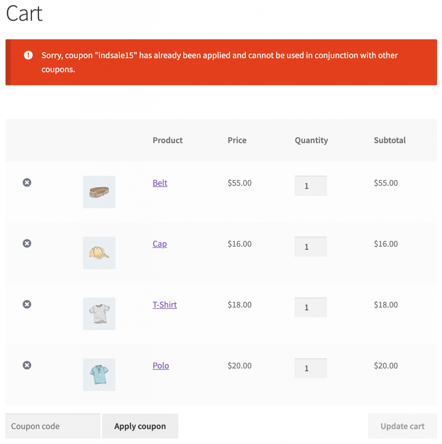Screen dimensions: 442x444
Task: Click the Polo product thumbnail
Action: [x=99, y=375]
